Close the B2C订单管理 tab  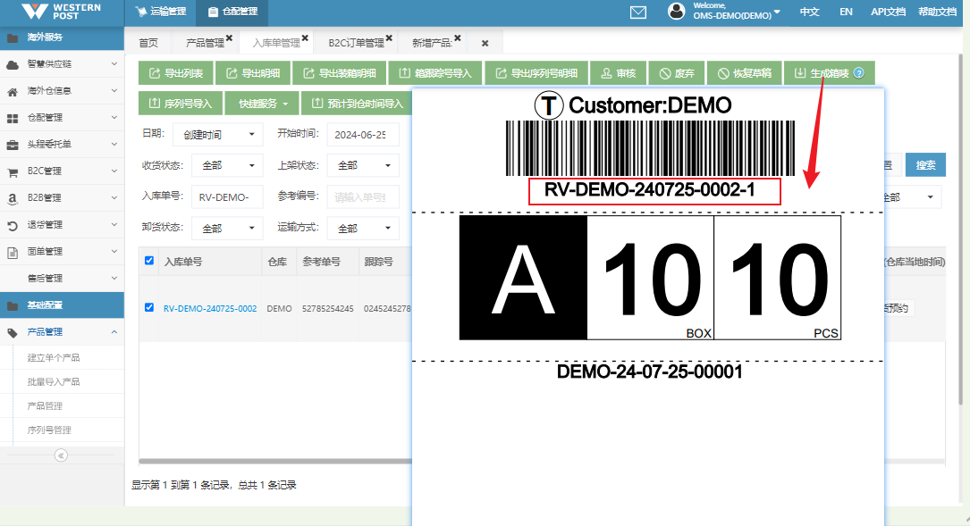coord(389,38)
